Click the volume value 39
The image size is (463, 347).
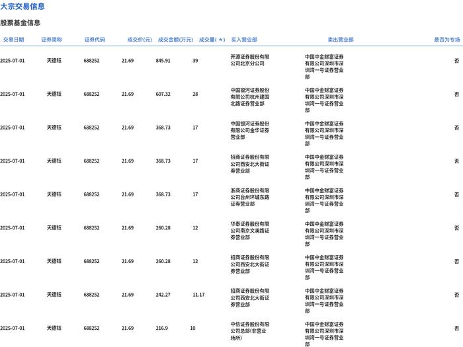click(x=195, y=61)
